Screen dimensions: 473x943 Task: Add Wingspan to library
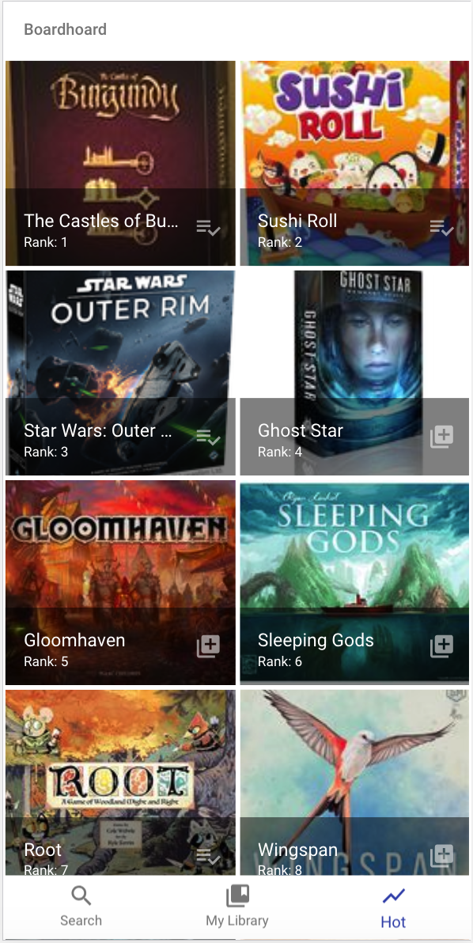[441, 855]
